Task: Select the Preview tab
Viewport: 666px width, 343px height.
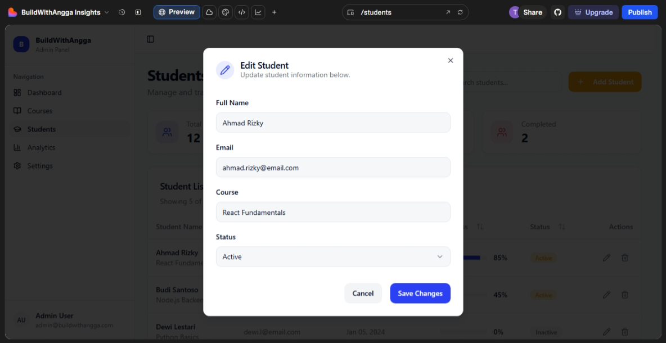Action: click(x=177, y=12)
